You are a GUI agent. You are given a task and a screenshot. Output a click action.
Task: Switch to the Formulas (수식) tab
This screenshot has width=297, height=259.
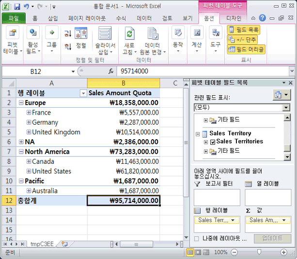pos(121,18)
